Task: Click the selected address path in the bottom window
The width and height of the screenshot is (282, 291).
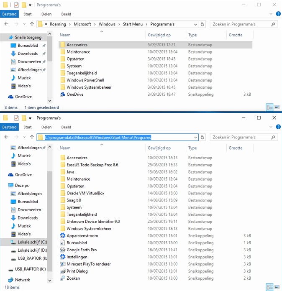Action: pos(98,137)
